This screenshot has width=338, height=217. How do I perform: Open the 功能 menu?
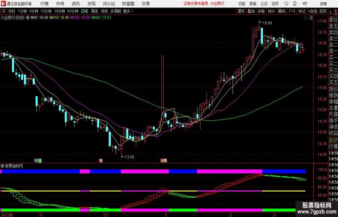coord(242,4)
